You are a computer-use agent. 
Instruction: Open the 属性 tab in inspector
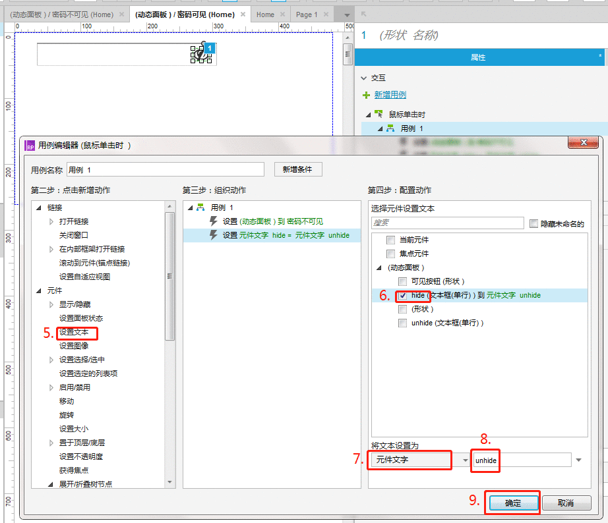[x=479, y=57]
